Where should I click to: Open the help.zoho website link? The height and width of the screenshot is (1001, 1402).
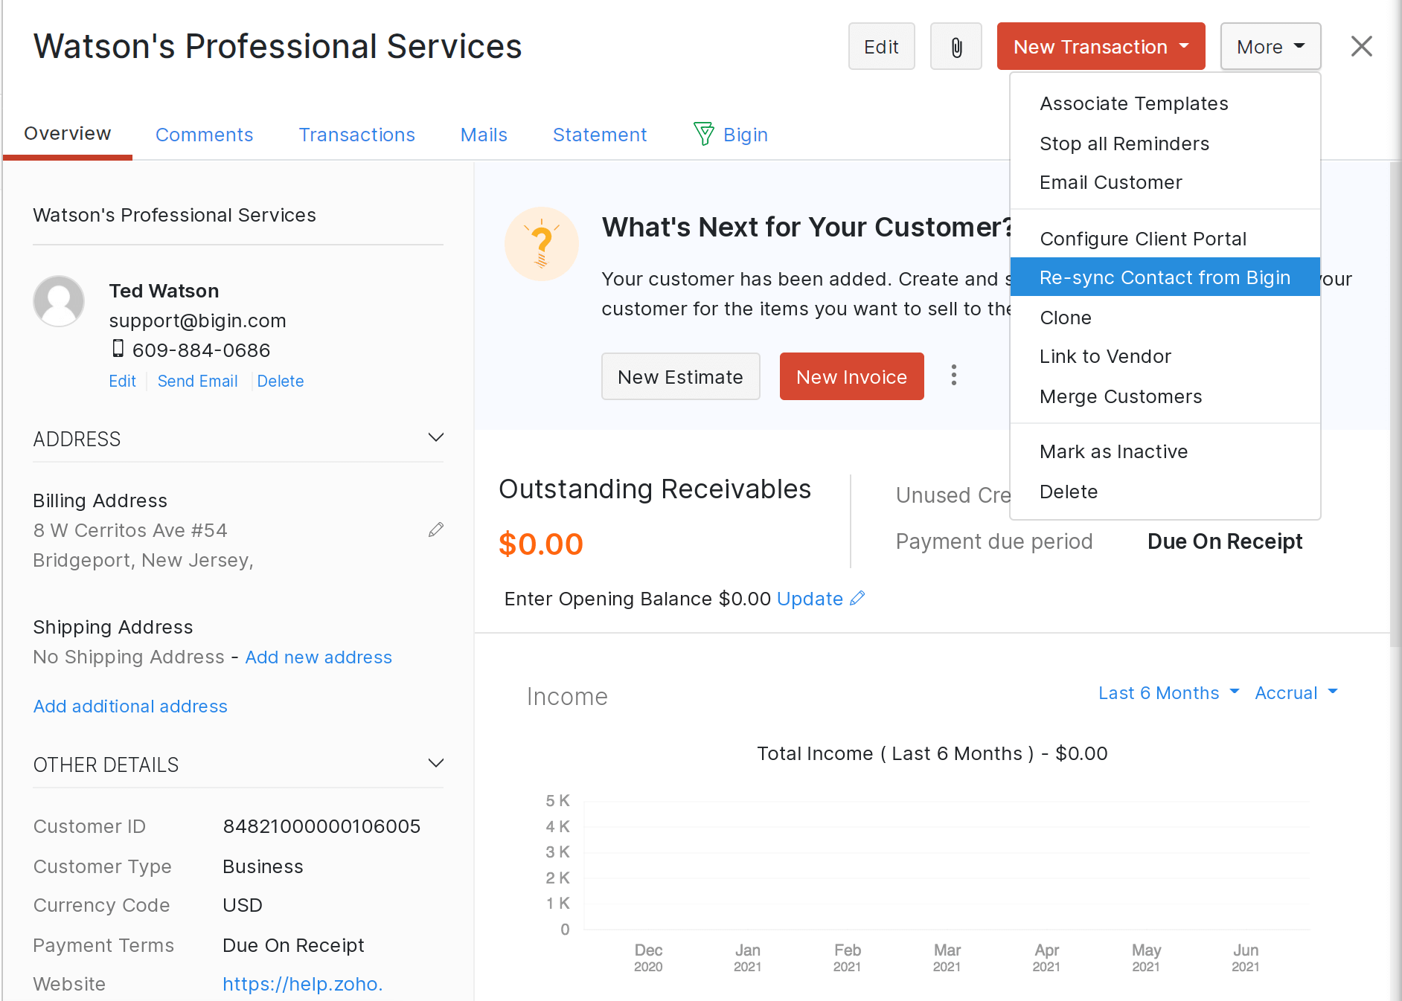302,984
